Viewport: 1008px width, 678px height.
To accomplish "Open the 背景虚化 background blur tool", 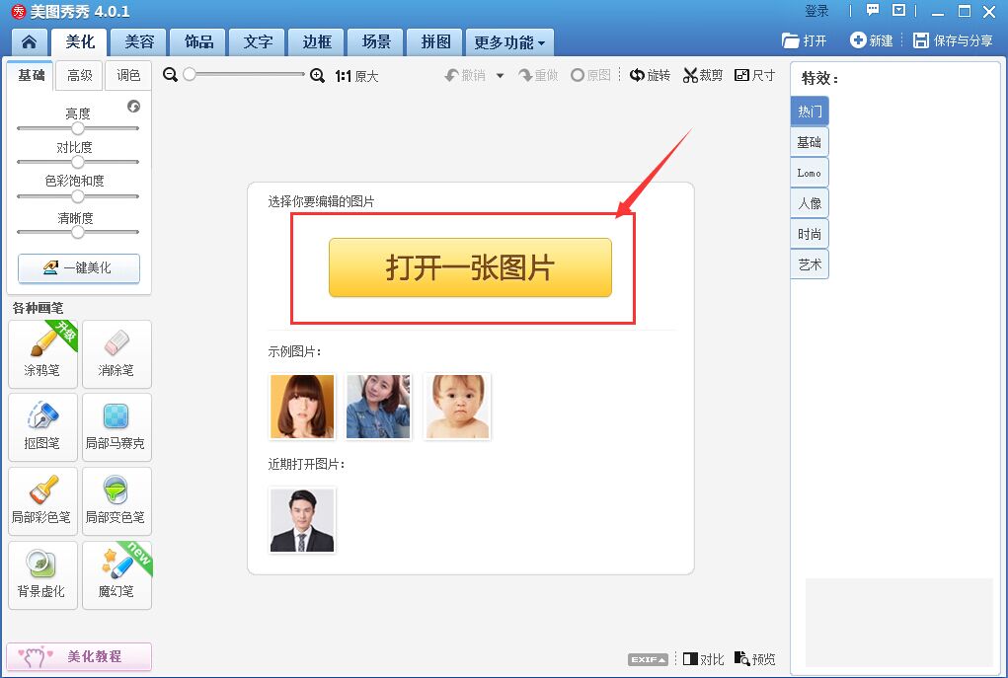I will click(42, 574).
